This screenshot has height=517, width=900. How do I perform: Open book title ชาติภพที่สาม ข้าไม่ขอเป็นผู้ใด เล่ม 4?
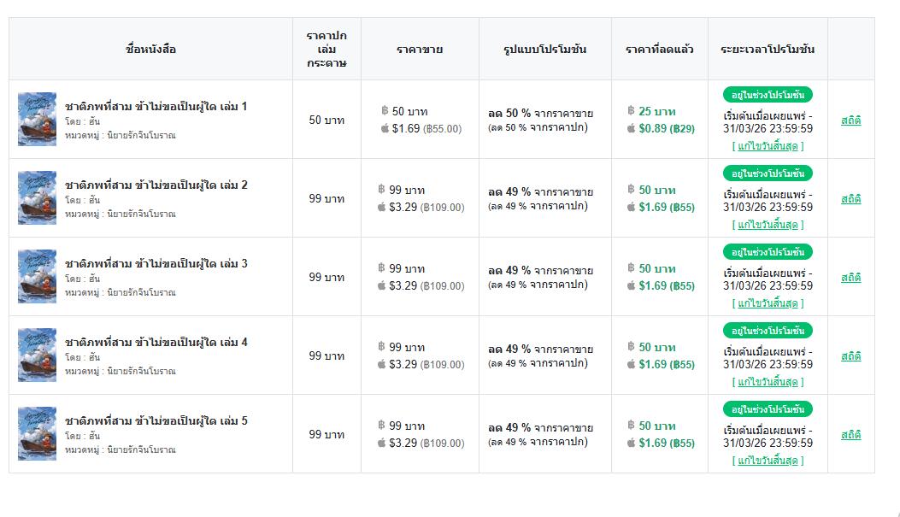tap(156, 342)
